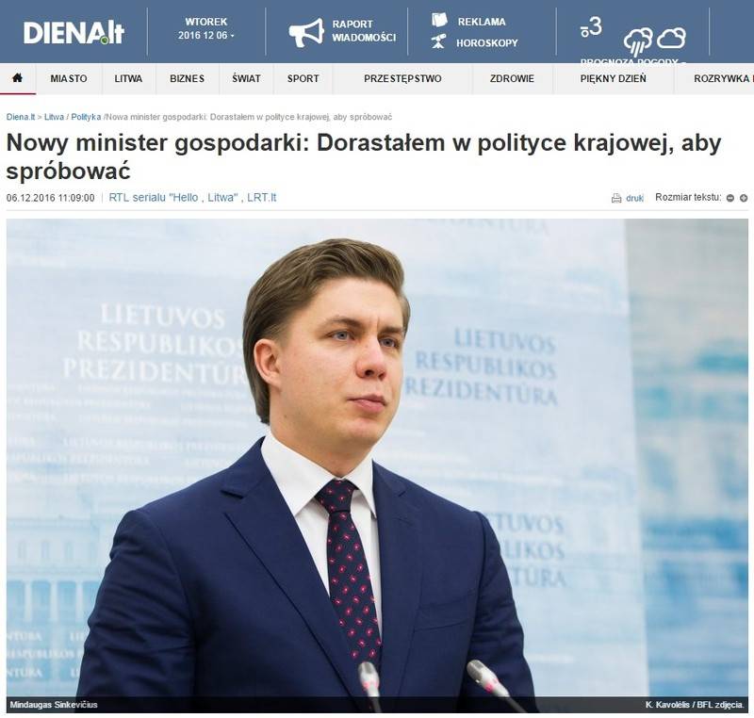Open the BIZNES menu item
Viewport: 754px width, 718px height.
(187, 78)
